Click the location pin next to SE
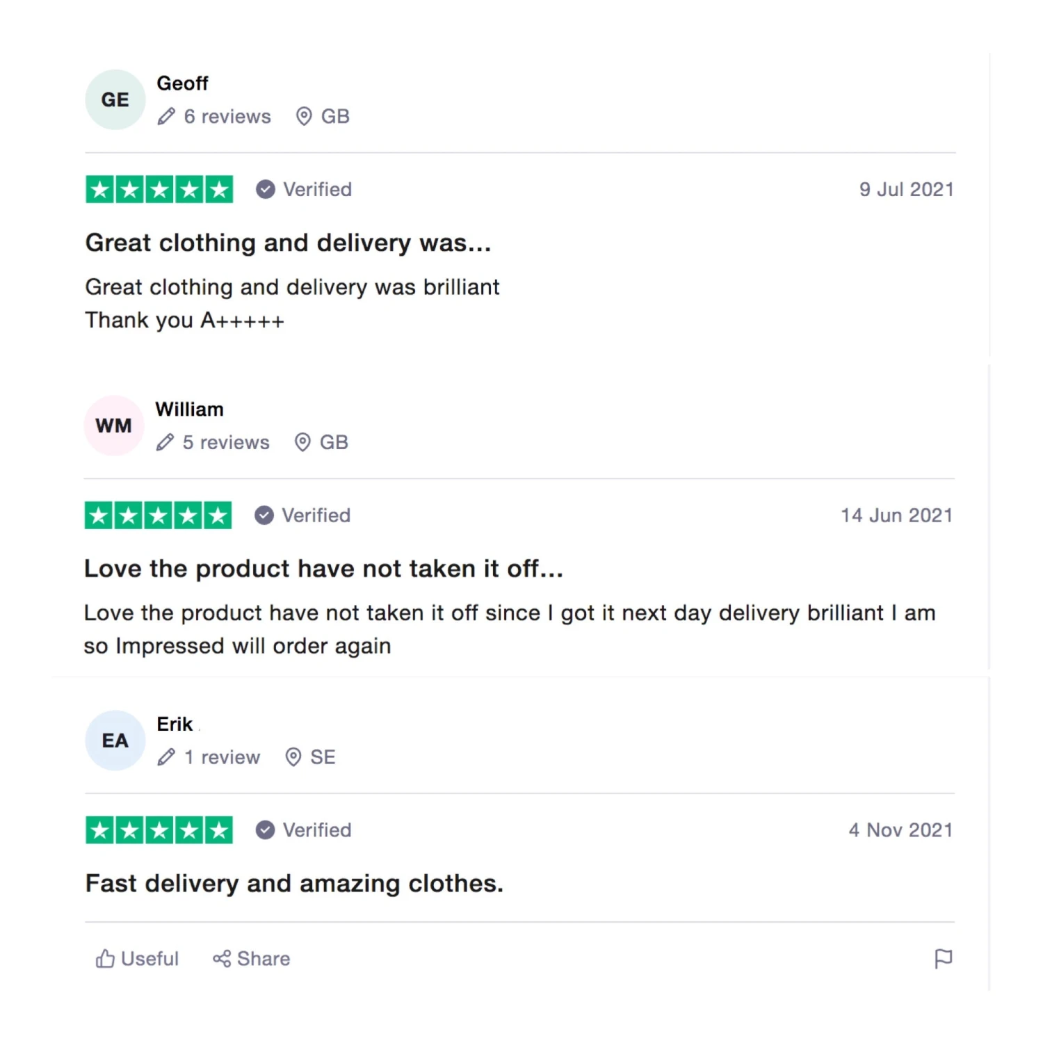This screenshot has height=1043, width=1043. click(x=293, y=757)
